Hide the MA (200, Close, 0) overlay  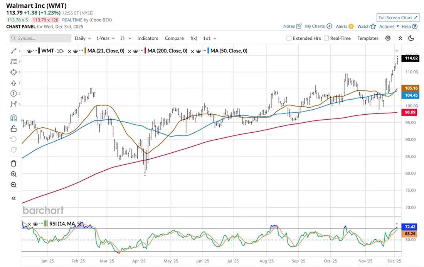[x=135, y=50]
